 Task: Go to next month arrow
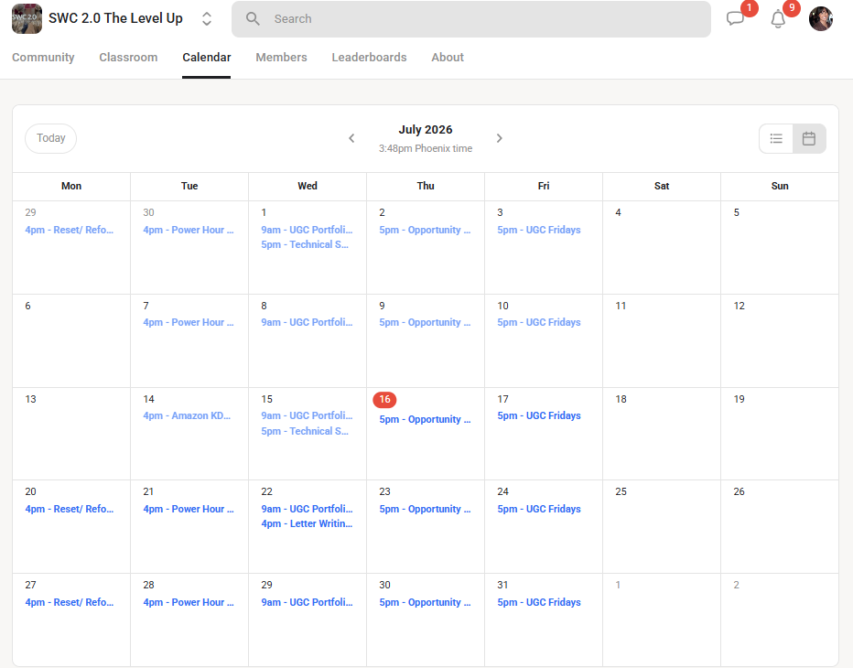[500, 138]
